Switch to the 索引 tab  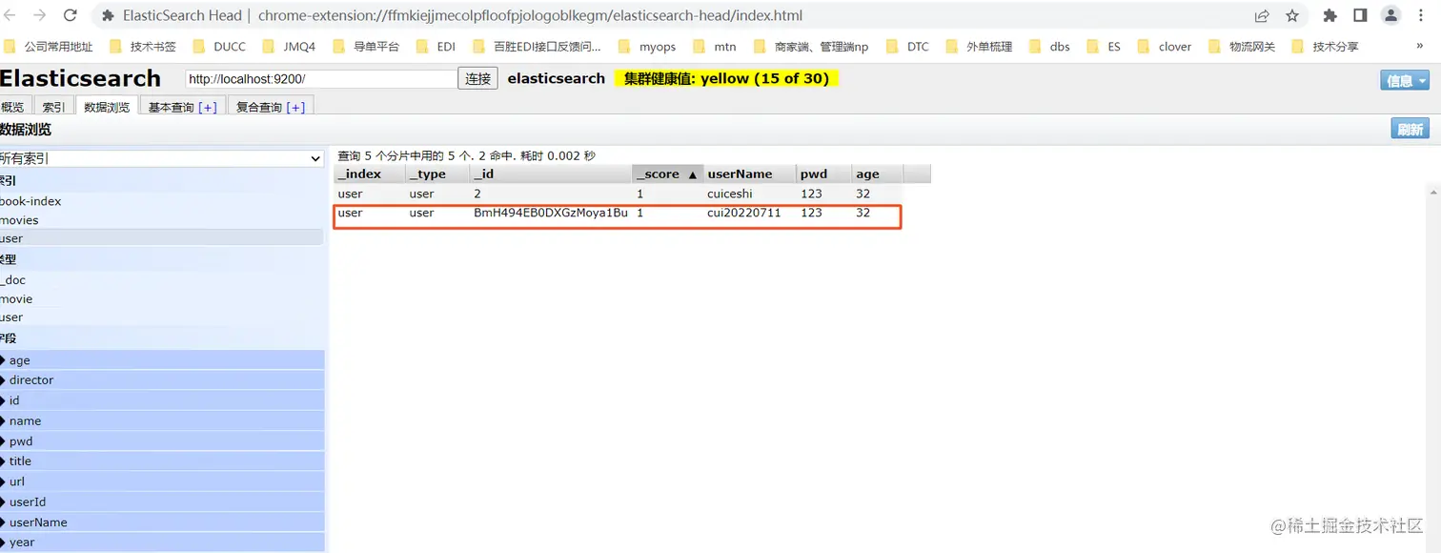tap(54, 107)
